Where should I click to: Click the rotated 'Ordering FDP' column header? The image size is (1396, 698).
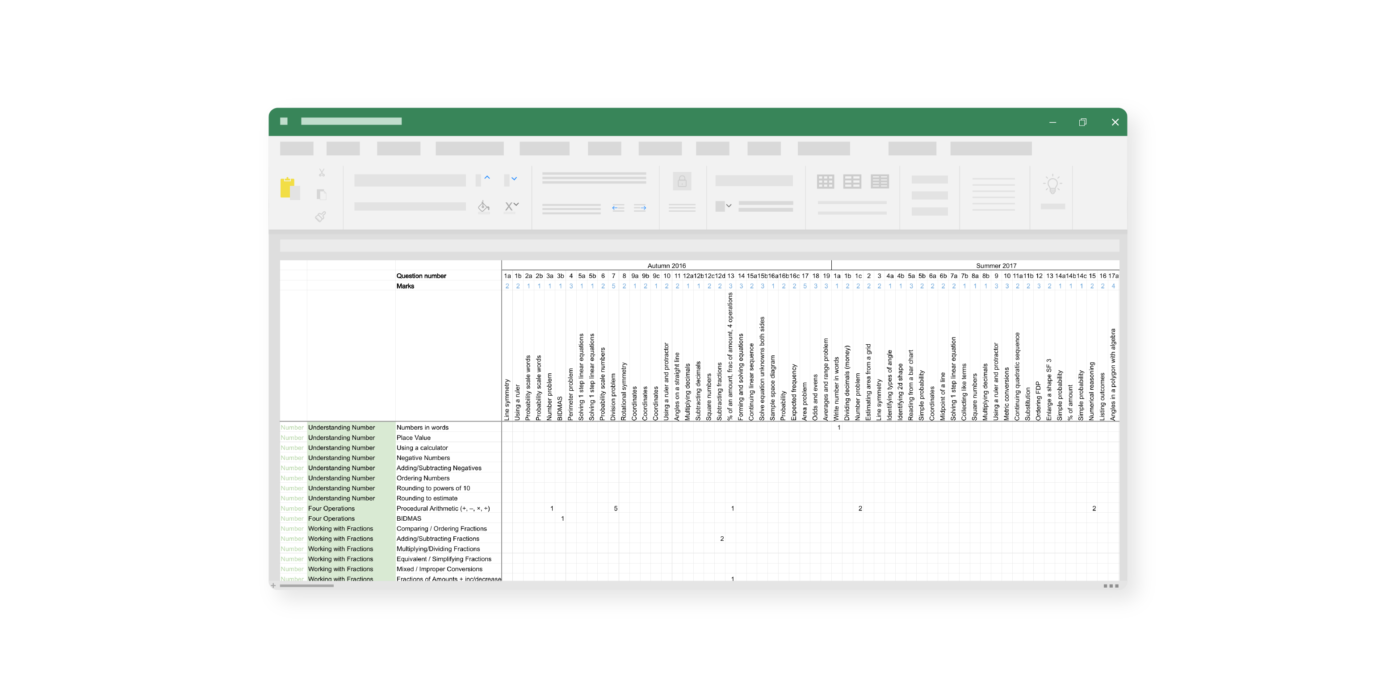tap(1038, 401)
